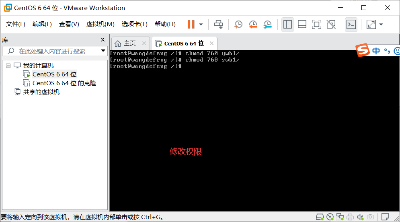Click the status bar Ctrl+G hint text
The height and width of the screenshot is (222, 400).
[82, 217]
